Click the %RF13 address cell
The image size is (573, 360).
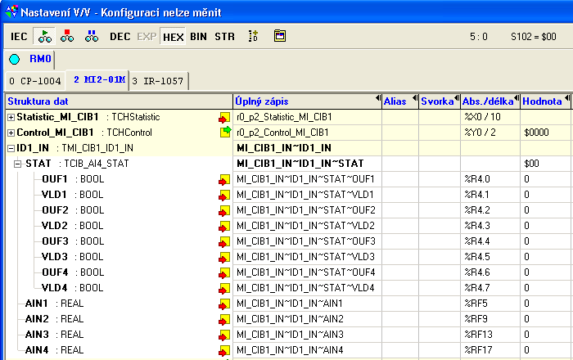click(490, 335)
